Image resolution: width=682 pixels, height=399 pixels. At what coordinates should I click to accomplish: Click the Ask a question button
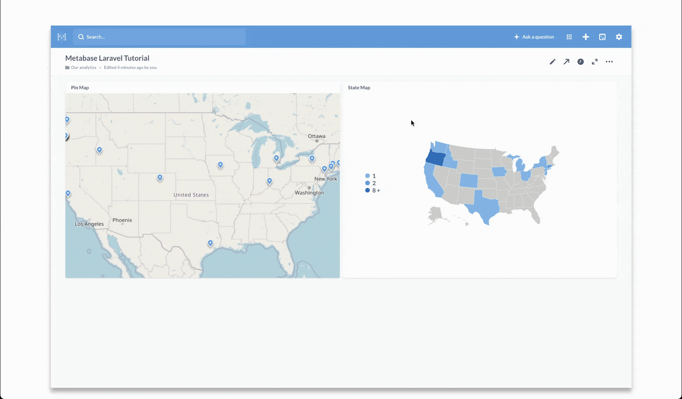point(534,37)
